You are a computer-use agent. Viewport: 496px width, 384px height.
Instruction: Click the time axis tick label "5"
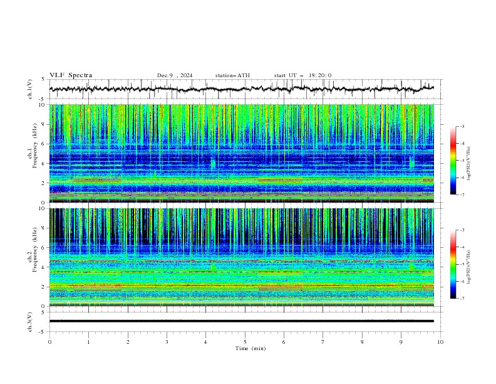(x=245, y=342)
